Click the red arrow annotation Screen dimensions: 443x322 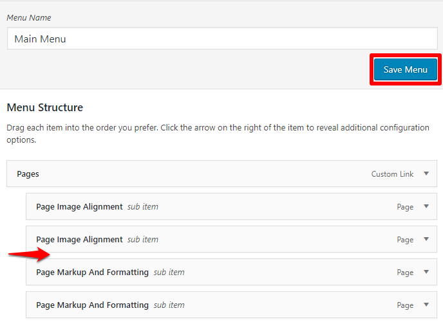(x=30, y=255)
